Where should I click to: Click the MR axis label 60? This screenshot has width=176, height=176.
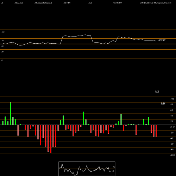(x=172, y=110)
